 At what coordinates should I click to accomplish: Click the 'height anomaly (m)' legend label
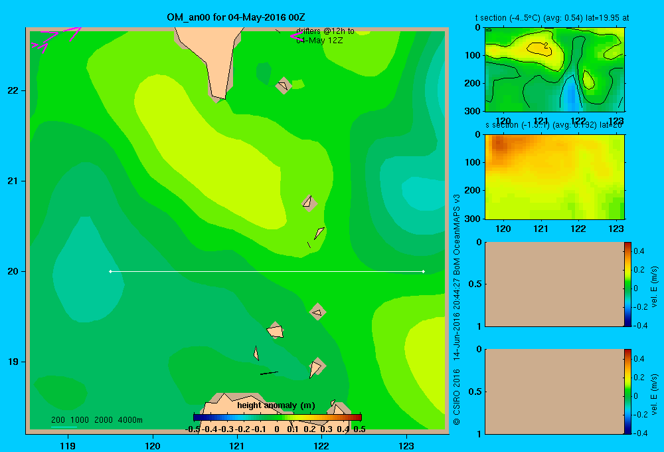tap(276, 405)
